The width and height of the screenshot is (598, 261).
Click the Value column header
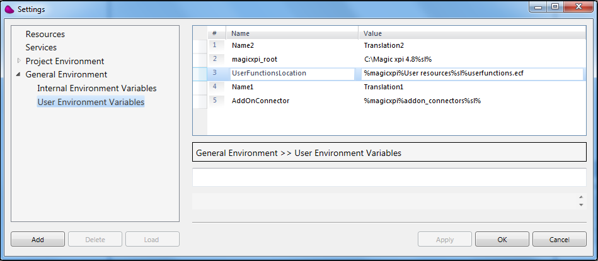tap(472, 33)
